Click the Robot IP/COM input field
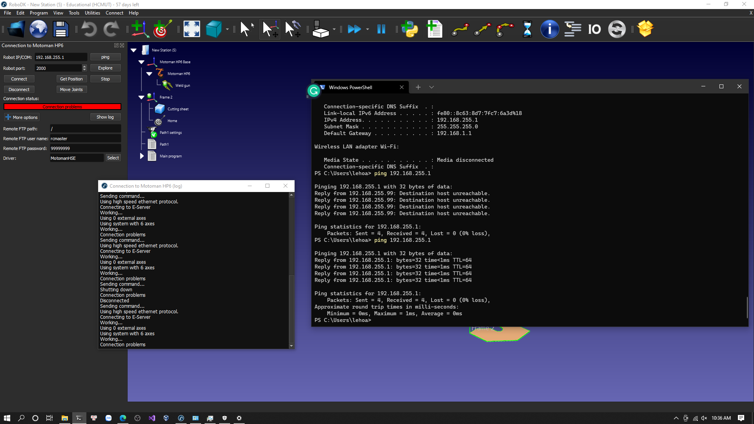The height and width of the screenshot is (424, 754). click(x=60, y=57)
